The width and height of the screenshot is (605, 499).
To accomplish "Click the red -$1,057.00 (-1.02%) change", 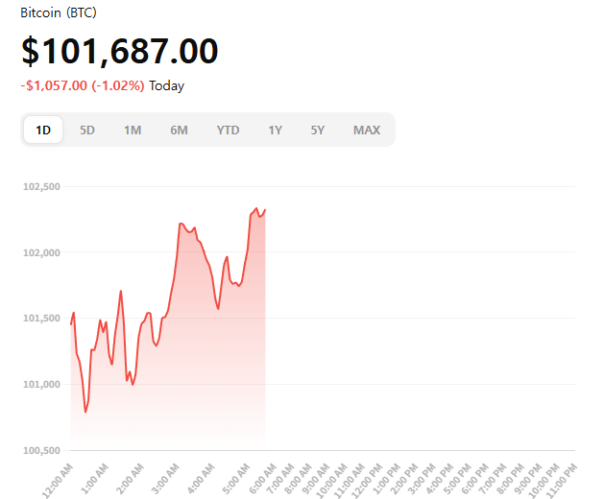I will tap(83, 85).
